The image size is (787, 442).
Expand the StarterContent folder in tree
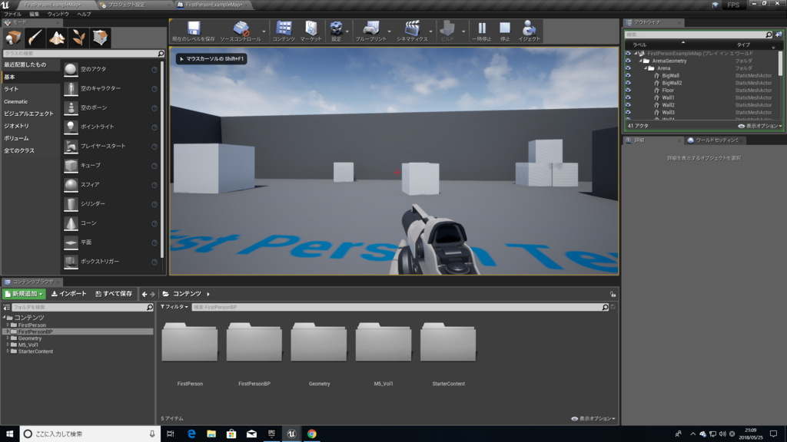click(8, 351)
